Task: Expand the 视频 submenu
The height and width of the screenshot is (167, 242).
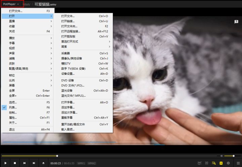Action: 28,48
